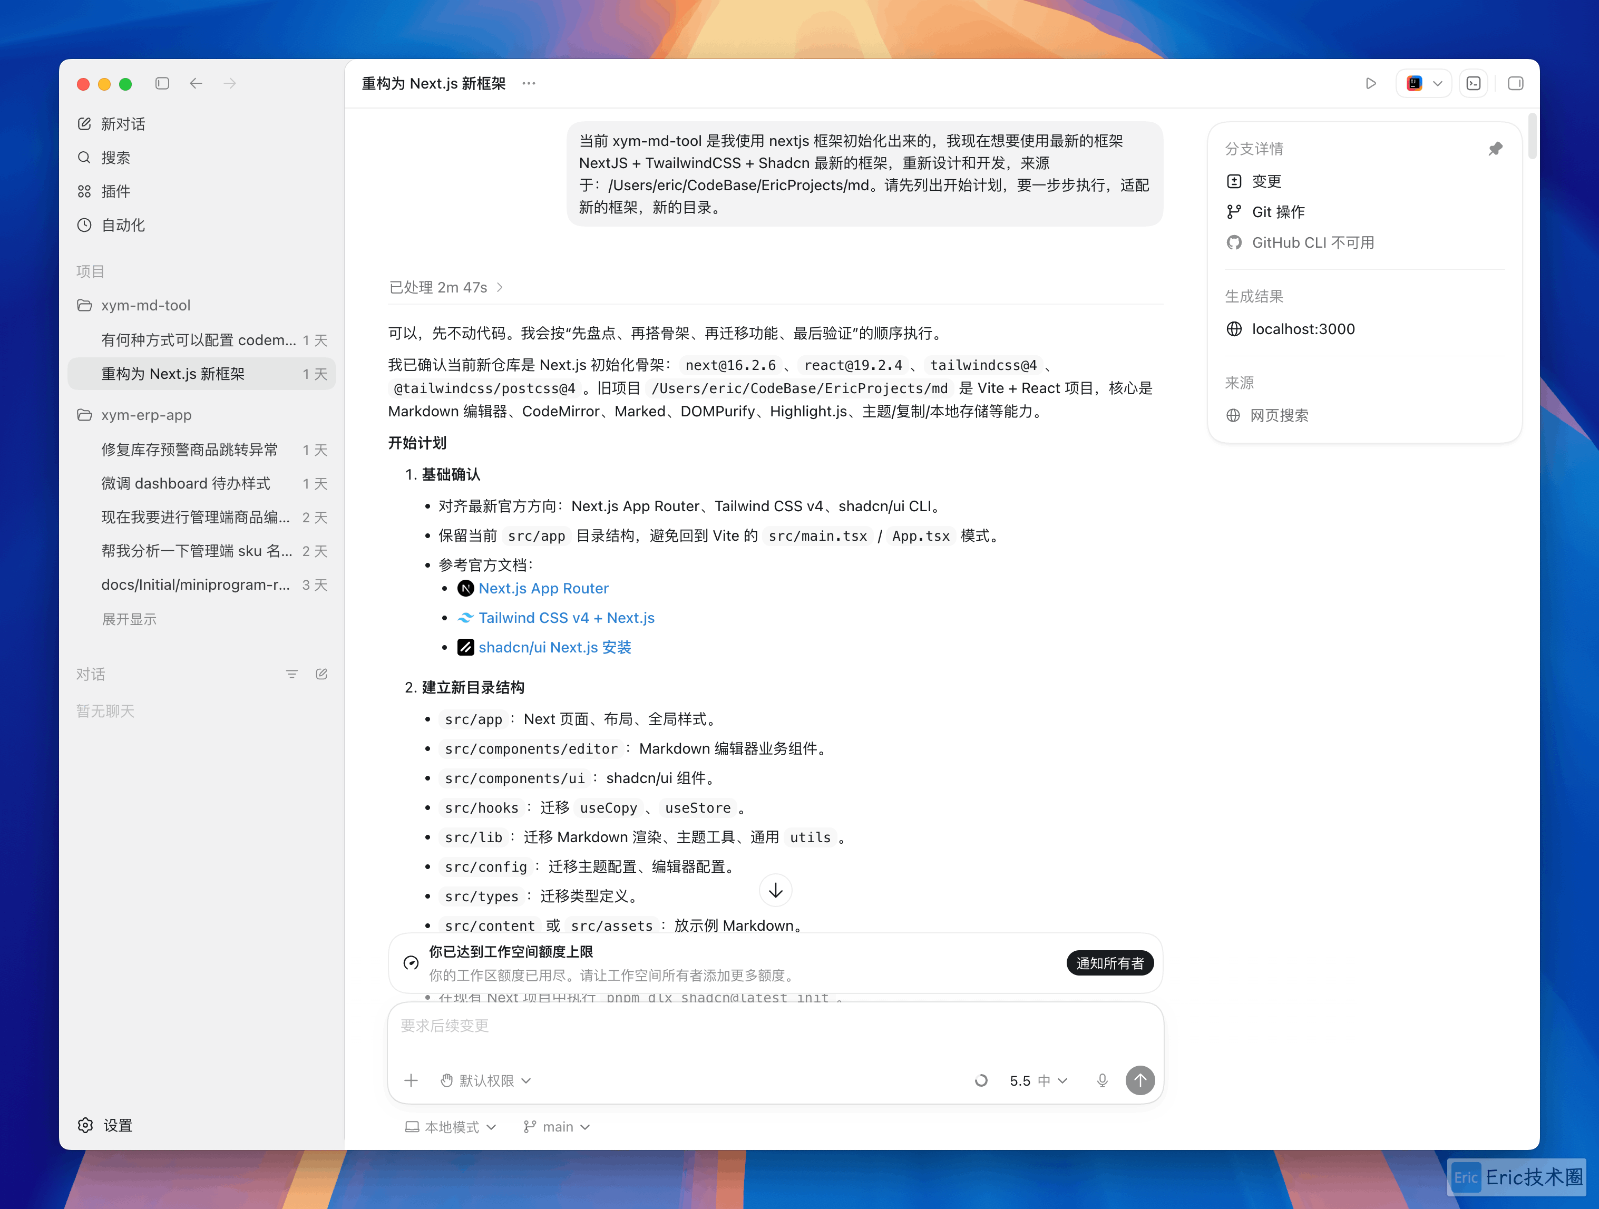Open the 微调 dashboard 待办样式 conversation

click(x=201, y=484)
